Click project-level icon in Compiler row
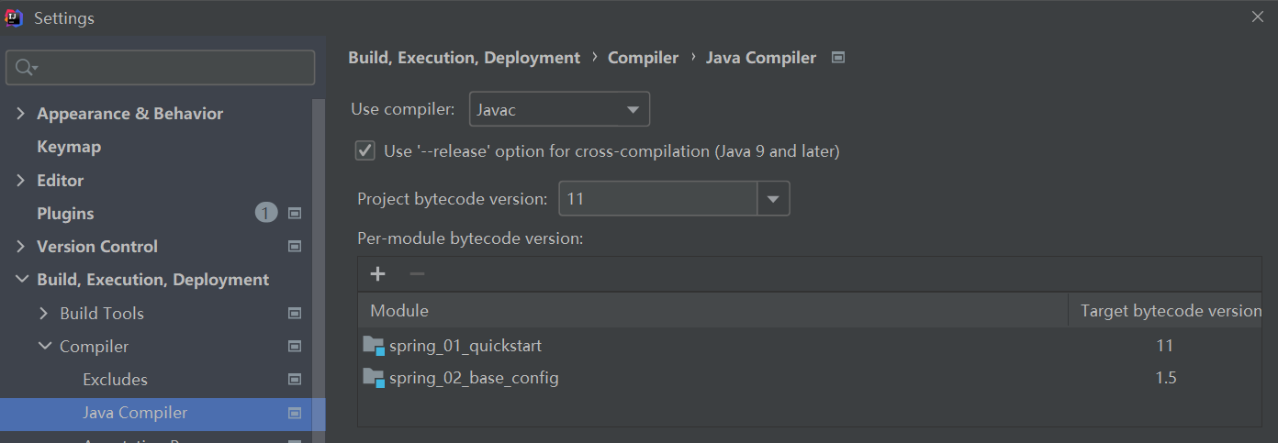This screenshot has width=1278, height=443. [295, 347]
